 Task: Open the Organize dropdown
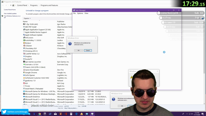click(x=27, y=18)
